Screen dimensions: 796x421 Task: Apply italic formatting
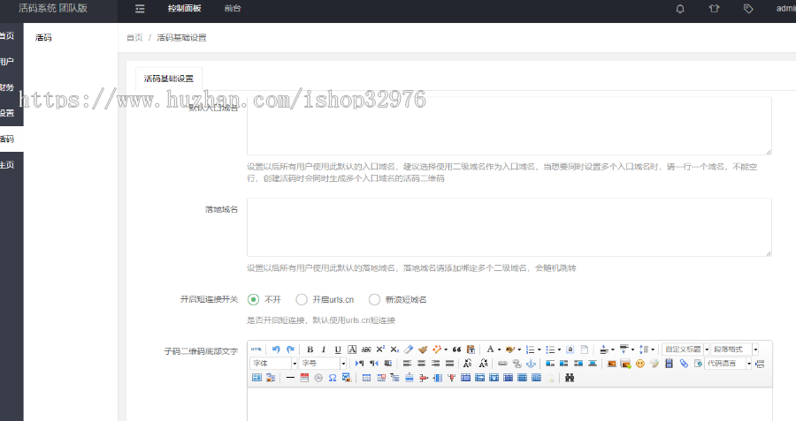tap(324, 350)
